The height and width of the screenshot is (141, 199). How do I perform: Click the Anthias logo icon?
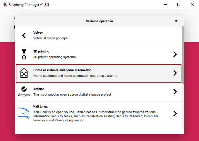point(24,92)
